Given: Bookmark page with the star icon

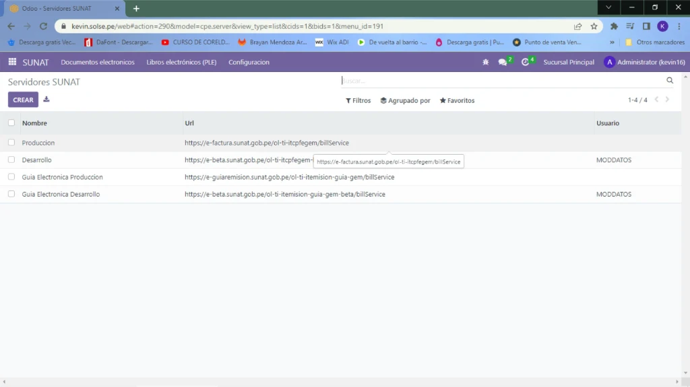Looking at the screenshot, I should 594,26.
